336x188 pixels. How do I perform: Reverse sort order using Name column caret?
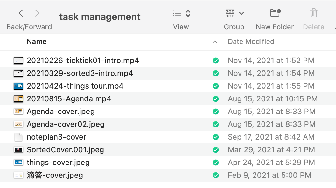click(215, 42)
